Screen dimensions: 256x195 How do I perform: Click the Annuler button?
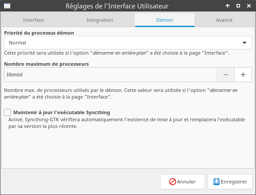coord(182,182)
